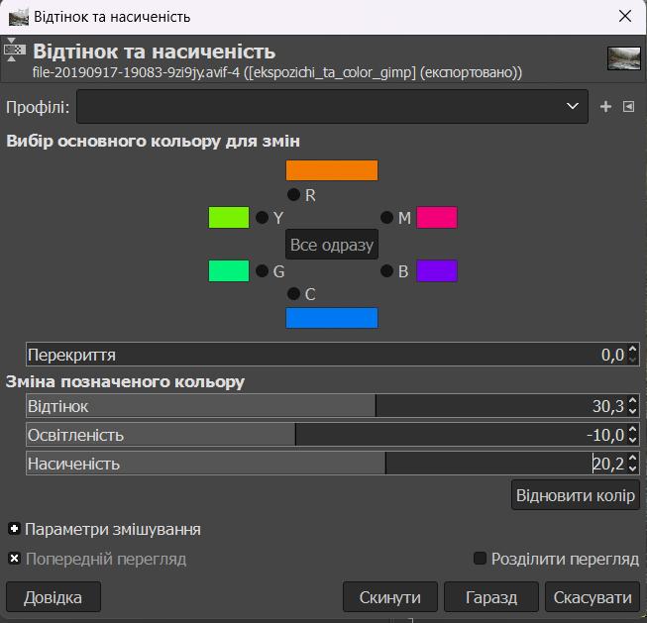
Task: Click the Відтінок value 30,3
Action: click(608, 406)
